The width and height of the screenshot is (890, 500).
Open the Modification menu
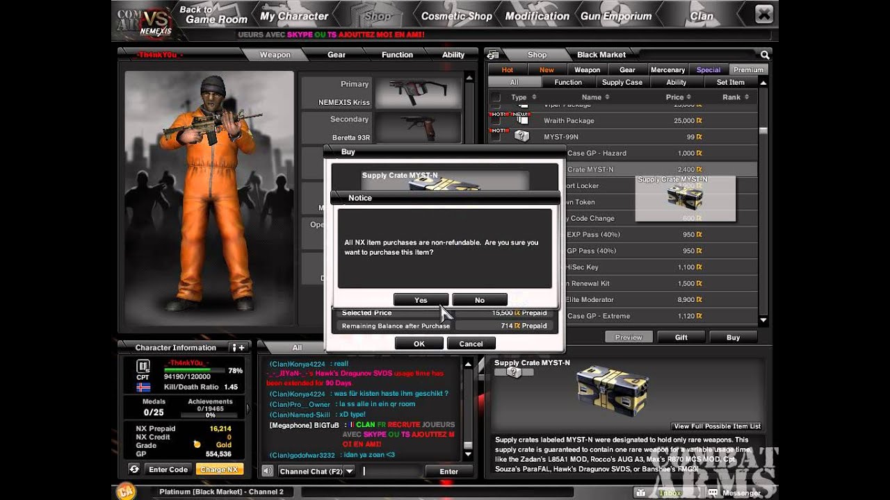coord(537,16)
